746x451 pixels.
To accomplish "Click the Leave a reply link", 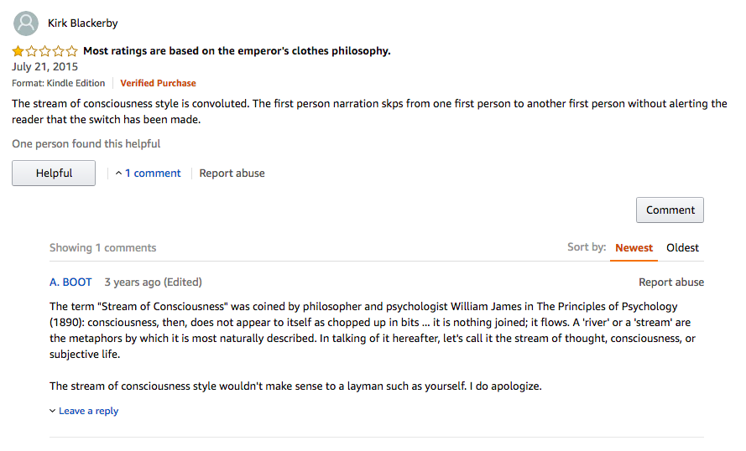I will pos(88,411).
